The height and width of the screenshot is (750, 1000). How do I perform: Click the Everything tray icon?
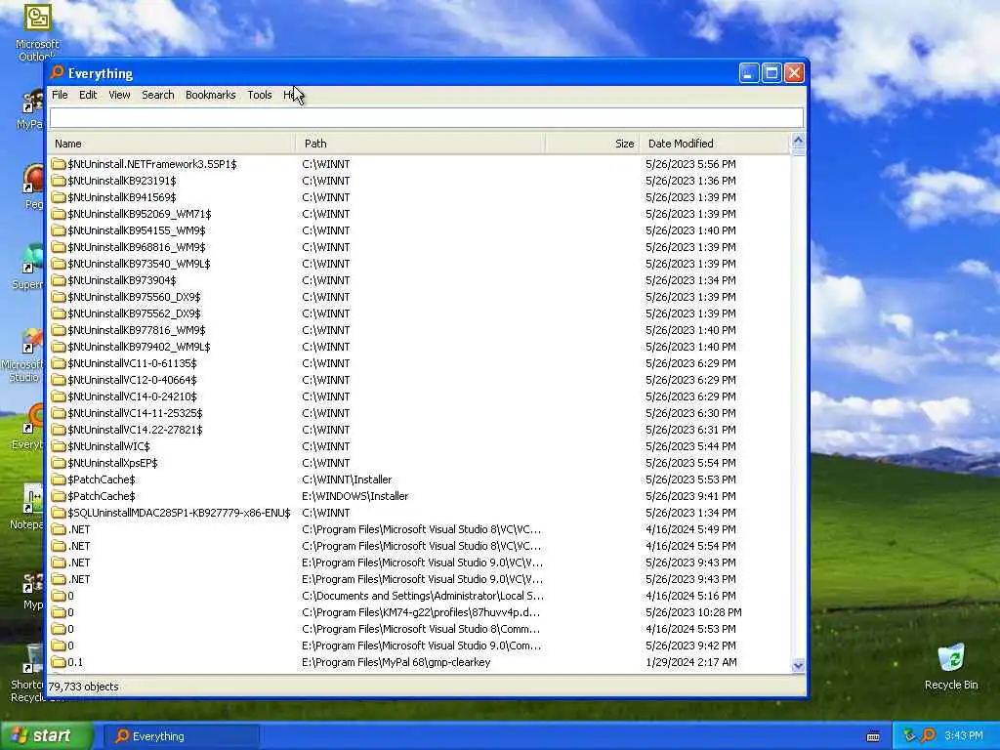pyautogui.click(x=929, y=735)
